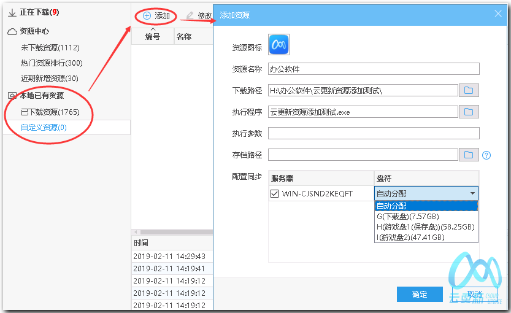Click the 盘符 column header
The width and height of the screenshot is (511, 313).
tap(426, 179)
